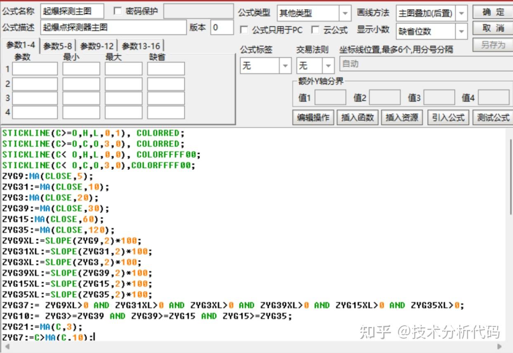
Task: Click the line beginning with ZYG37:=
Action: click(x=233, y=305)
